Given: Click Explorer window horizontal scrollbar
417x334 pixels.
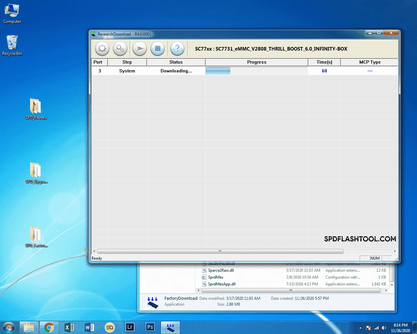Looking at the screenshot, I should pyautogui.click(x=291, y=290).
